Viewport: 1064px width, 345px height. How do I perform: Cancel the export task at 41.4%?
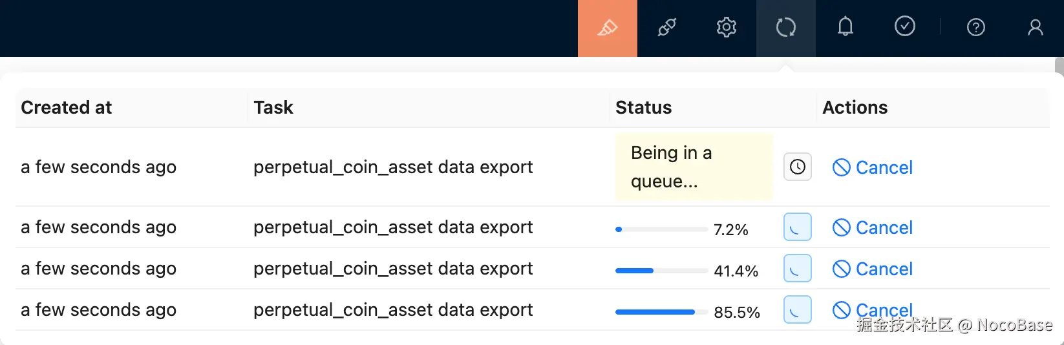(873, 269)
